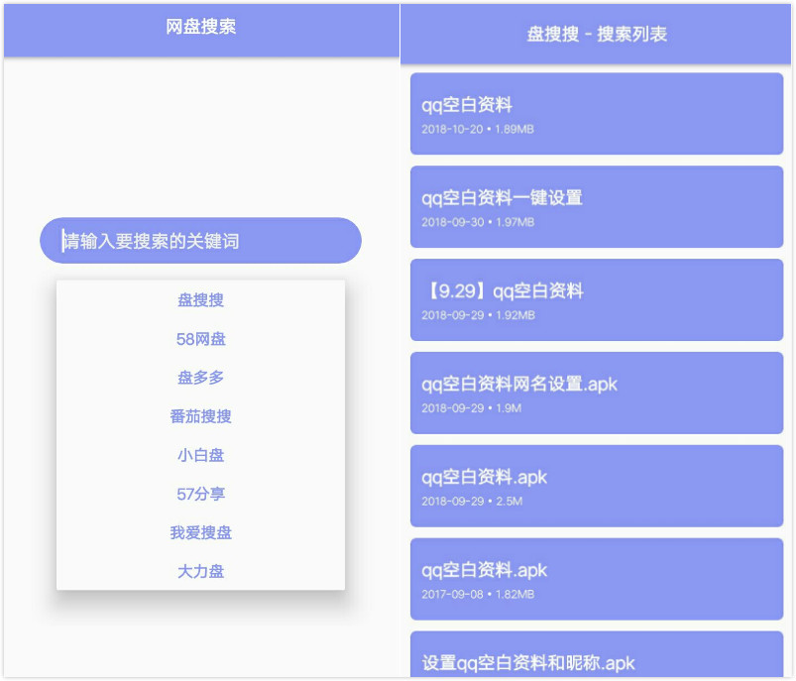This screenshot has width=796, height=681.
Task: Pick 57分享 in the dropdown list
Action: 200,494
